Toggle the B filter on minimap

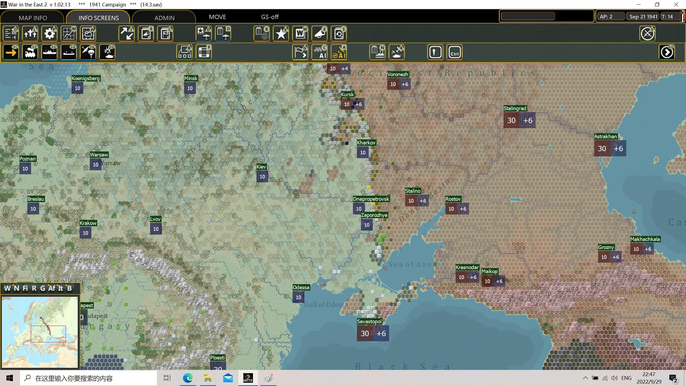point(69,288)
